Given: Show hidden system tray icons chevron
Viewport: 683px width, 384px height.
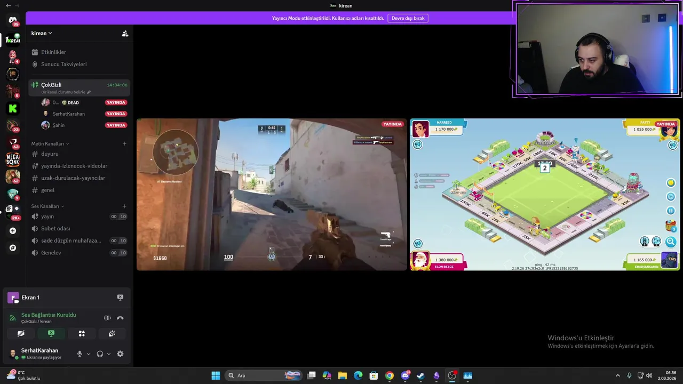Looking at the screenshot, I should click(618, 375).
